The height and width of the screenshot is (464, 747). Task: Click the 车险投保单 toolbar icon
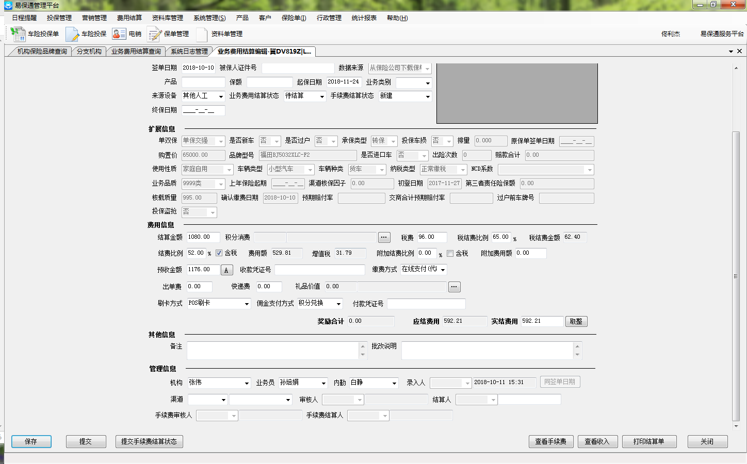[x=18, y=34]
